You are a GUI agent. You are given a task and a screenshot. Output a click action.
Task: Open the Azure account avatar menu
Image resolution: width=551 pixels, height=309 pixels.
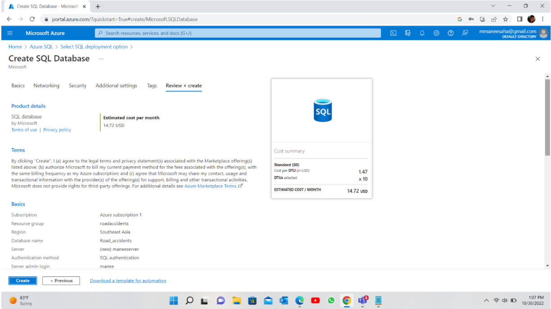pyautogui.click(x=543, y=33)
